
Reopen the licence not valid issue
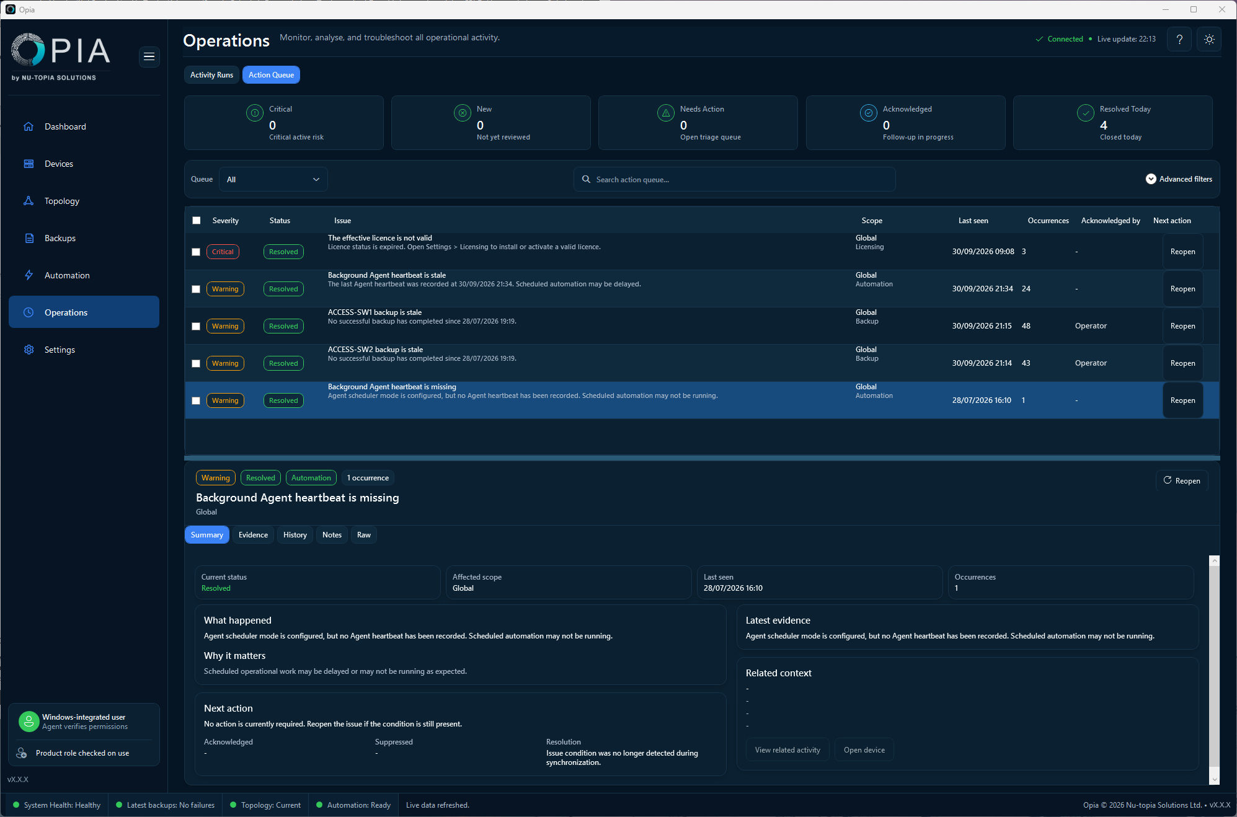click(1182, 252)
